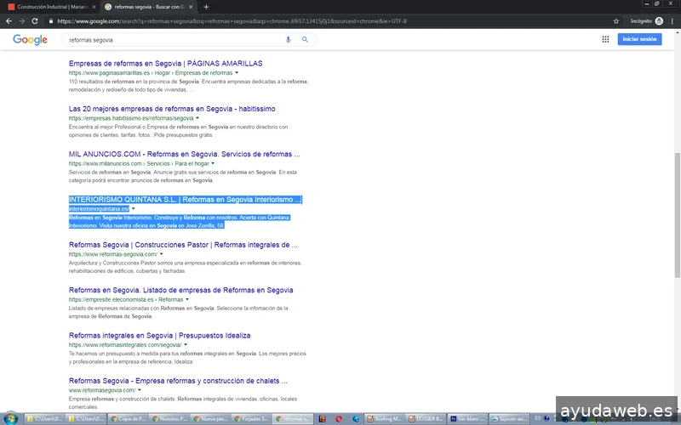Click the Google logo
681x425 pixels.
30,39
